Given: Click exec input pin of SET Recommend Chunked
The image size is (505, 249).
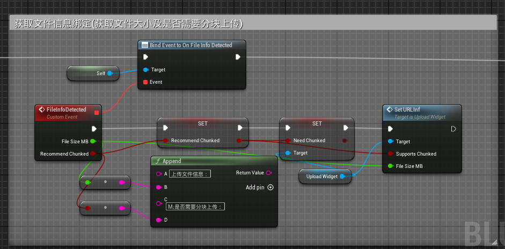Looking at the screenshot, I should tap(165, 128).
